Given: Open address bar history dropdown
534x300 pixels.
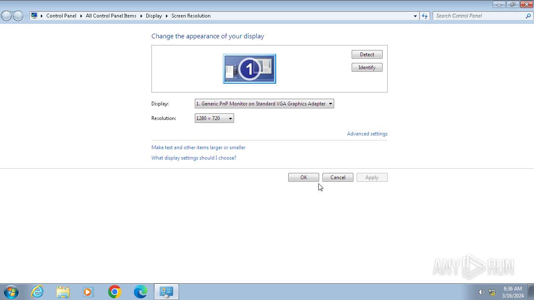Looking at the screenshot, I should (x=415, y=16).
